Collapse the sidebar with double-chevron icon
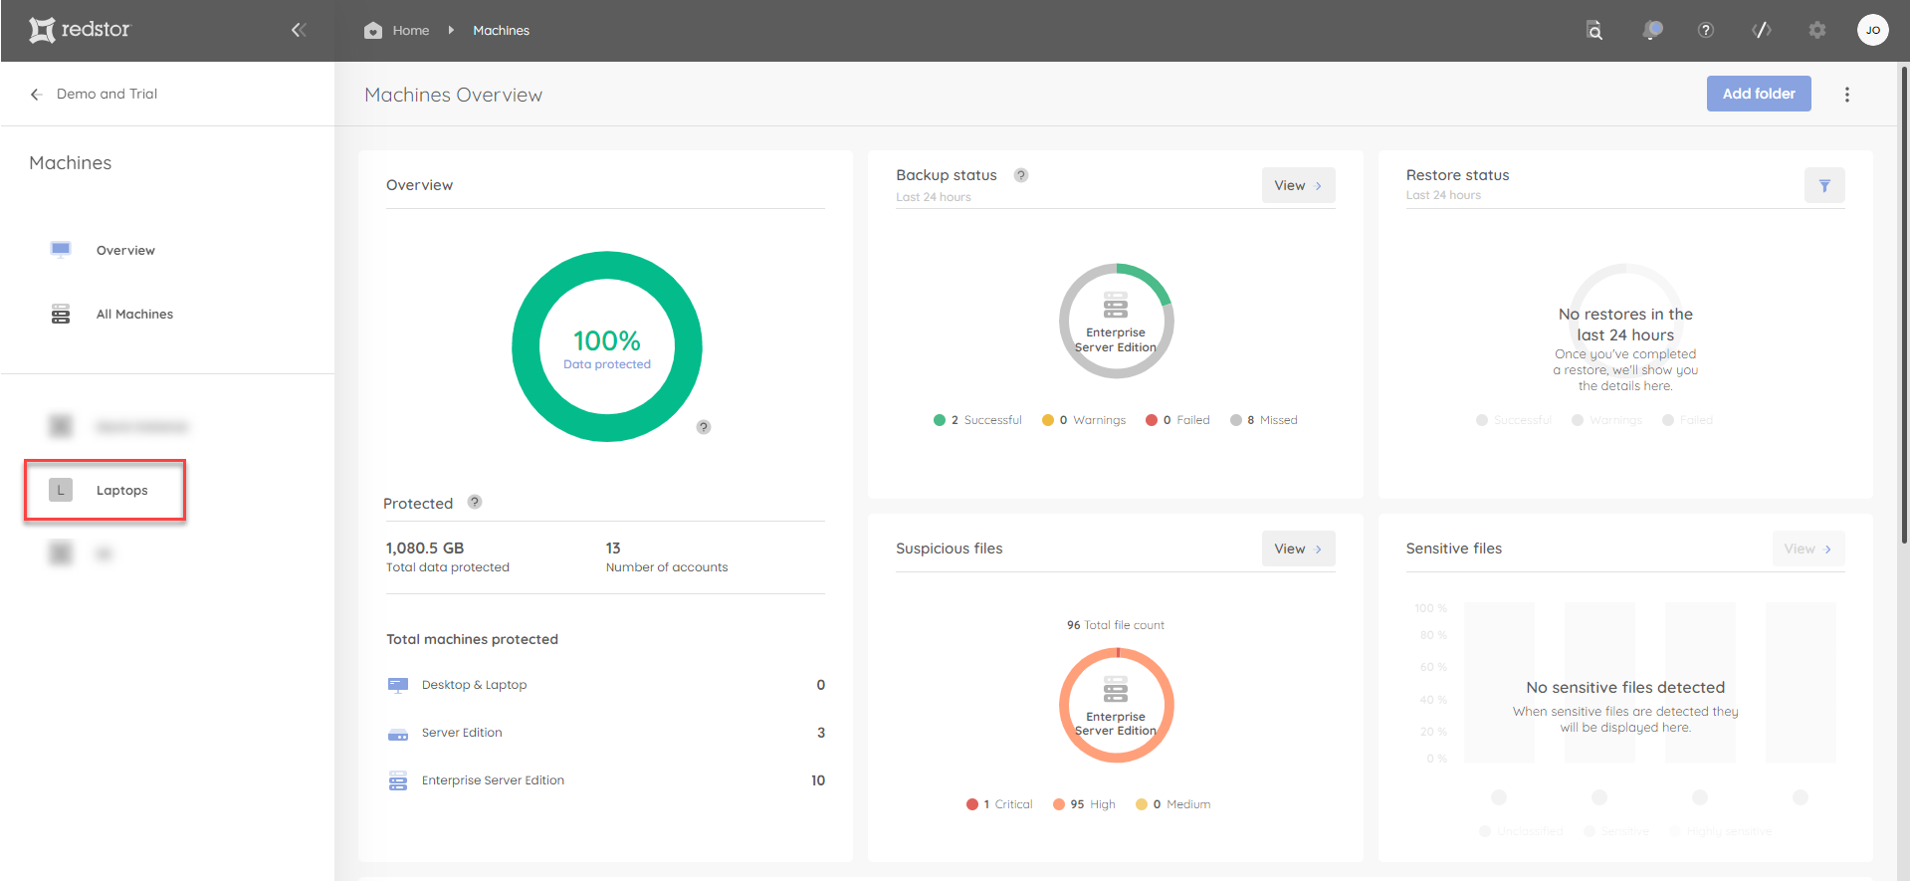The image size is (1910, 881). (x=298, y=30)
